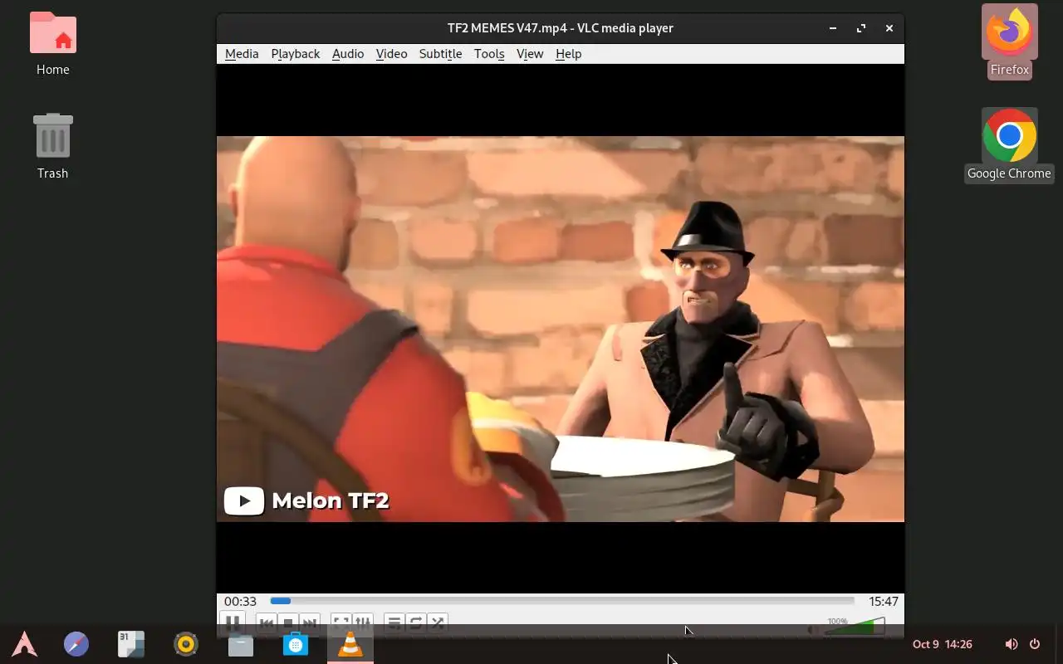
Task: Toggle fullscreen video mode
Action: tap(340, 622)
